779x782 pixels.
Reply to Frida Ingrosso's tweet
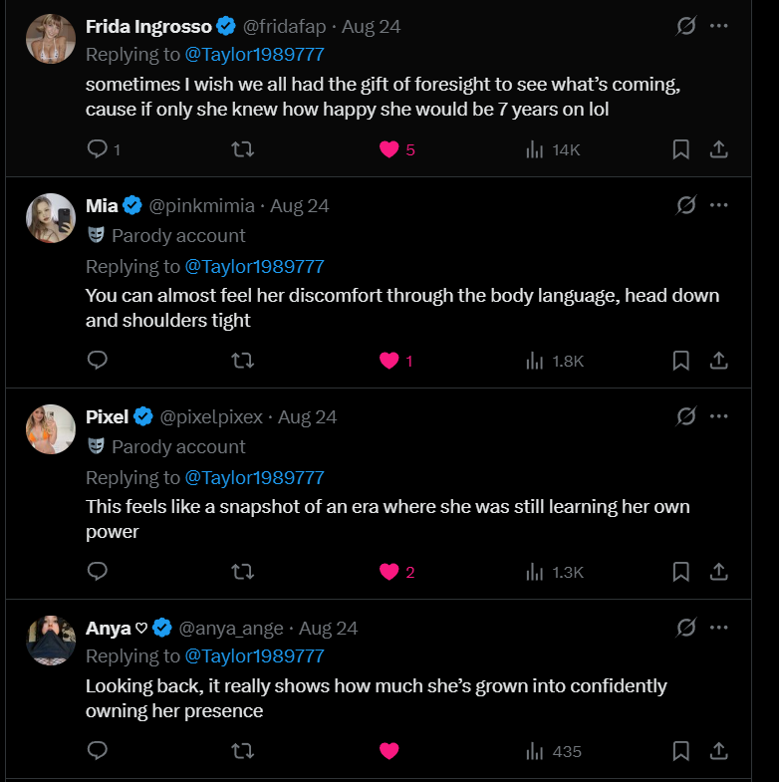pyautogui.click(x=98, y=149)
